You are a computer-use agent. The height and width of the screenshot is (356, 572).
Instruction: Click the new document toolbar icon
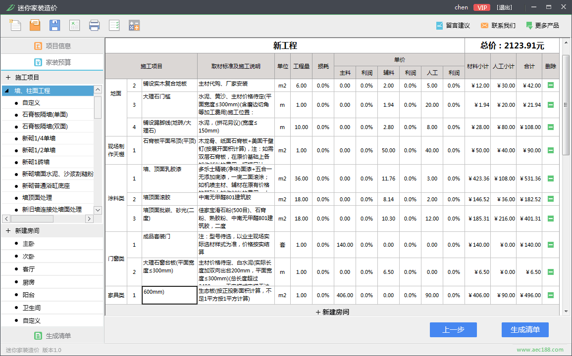(15, 25)
